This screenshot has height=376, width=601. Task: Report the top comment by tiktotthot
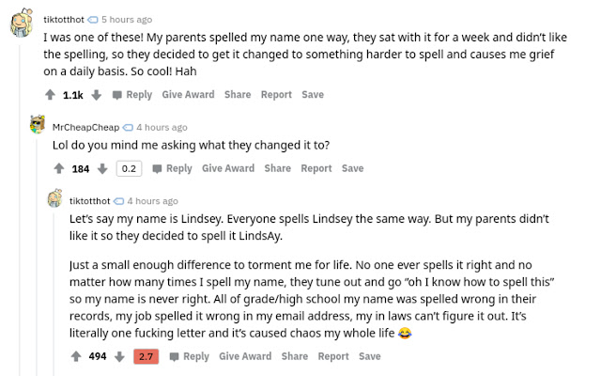[x=276, y=95]
